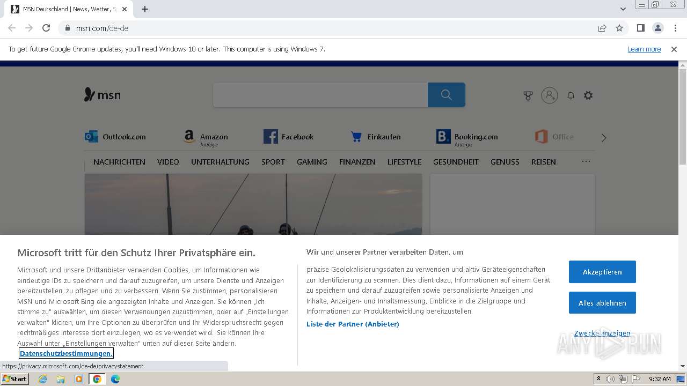Go back in Chrome
This screenshot has height=386, width=687.
12,28
